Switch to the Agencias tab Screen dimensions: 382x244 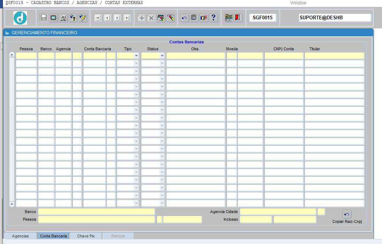click(20, 236)
